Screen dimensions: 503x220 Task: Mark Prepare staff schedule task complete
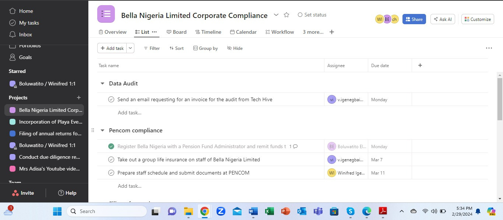point(111,173)
